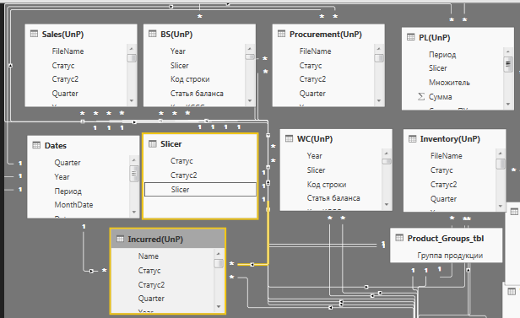Screen dimensions: 520x318
Task: Select the Inventory(UnP) table header
Action: (454, 139)
